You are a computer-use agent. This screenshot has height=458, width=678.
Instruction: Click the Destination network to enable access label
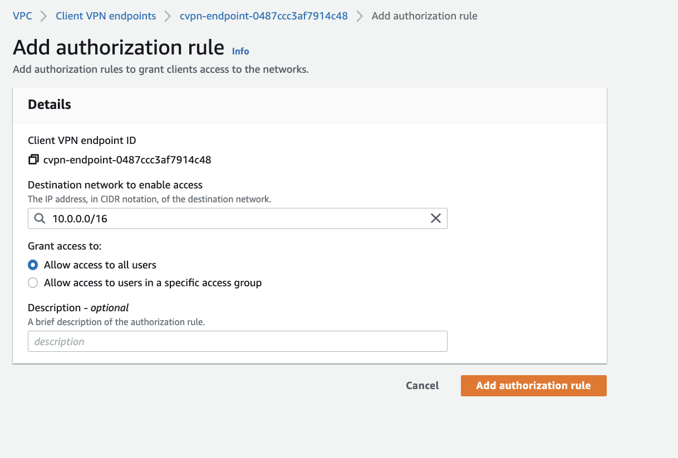tap(115, 185)
